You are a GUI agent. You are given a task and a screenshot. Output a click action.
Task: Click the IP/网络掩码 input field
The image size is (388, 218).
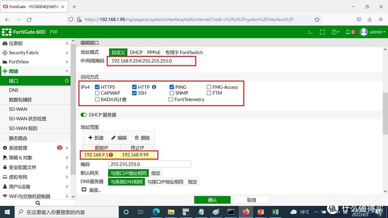coord(151,61)
